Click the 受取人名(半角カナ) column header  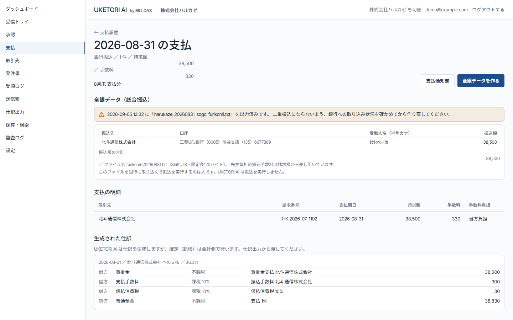[390, 133]
